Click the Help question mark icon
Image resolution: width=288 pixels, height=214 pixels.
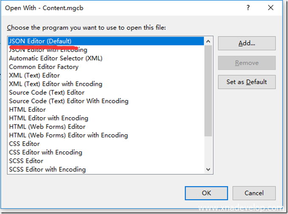[x=248, y=8]
